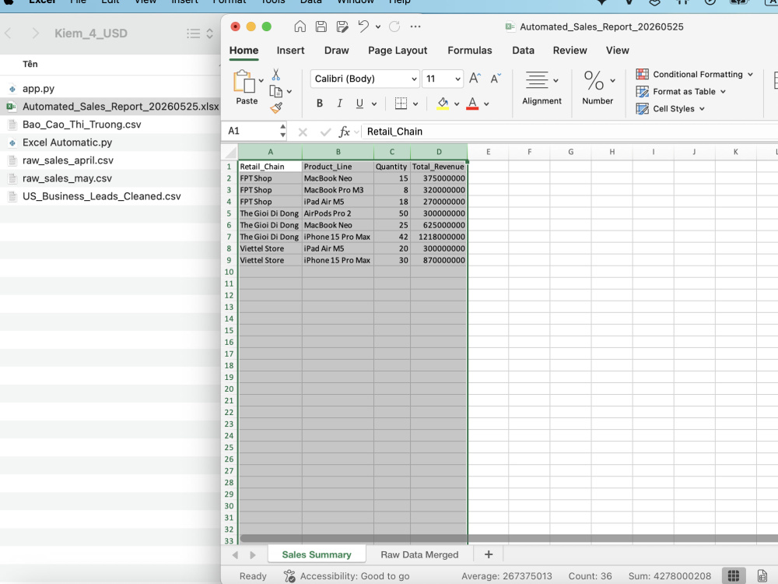Click cell with iPhone 15 Pro Max in row 7
The width and height of the screenshot is (778, 584).
point(338,237)
